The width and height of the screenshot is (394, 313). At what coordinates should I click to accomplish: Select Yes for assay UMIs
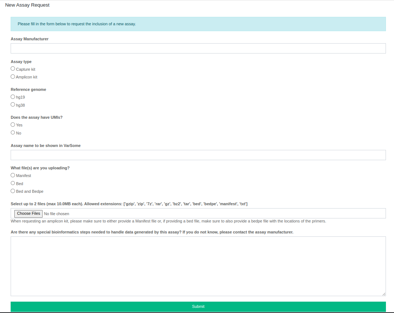coord(13,125)
